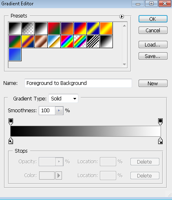The height and width of the screenshot is (200, 172).
Task: Click Load... to import gradients
Action: (x=153, y=44)
